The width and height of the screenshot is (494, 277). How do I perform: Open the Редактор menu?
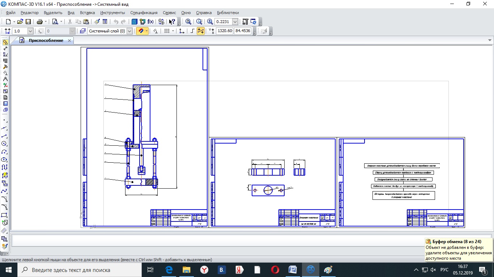[30, 13]
